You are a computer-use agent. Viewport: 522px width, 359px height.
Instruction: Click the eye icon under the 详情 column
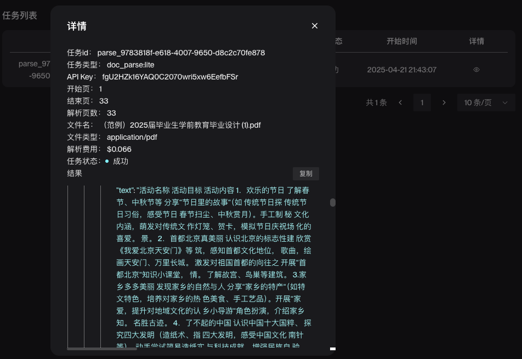[476, 70]
